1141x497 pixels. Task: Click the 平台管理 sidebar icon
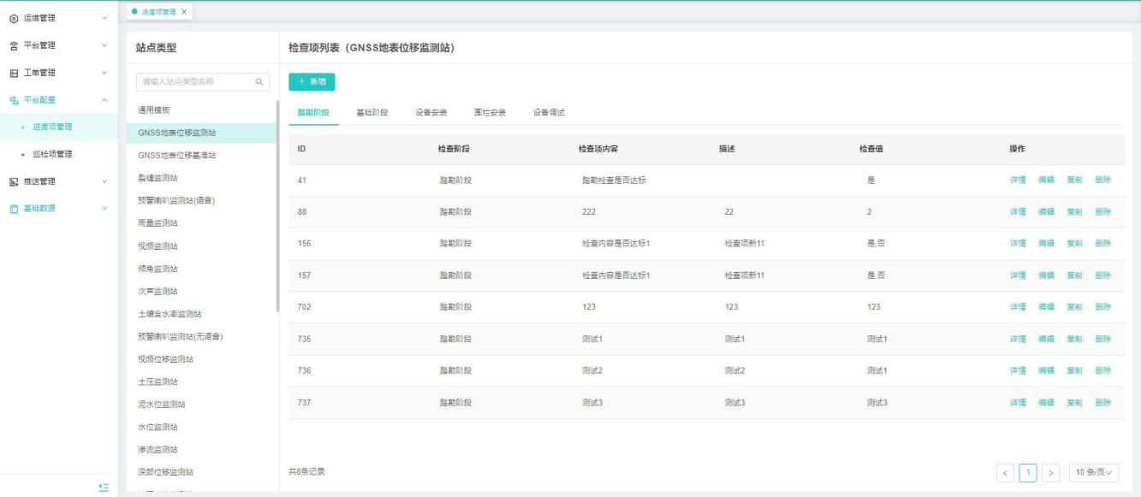point(13,45)
